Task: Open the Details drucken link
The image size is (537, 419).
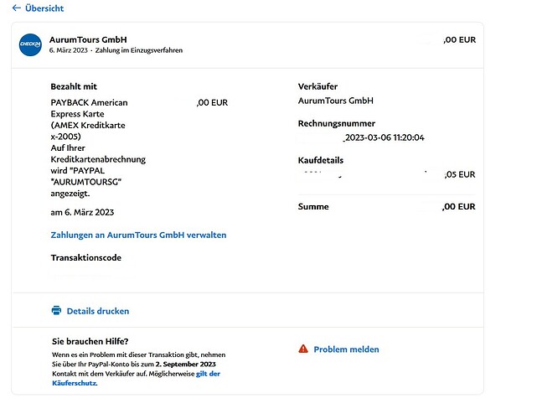Action: 97,311
